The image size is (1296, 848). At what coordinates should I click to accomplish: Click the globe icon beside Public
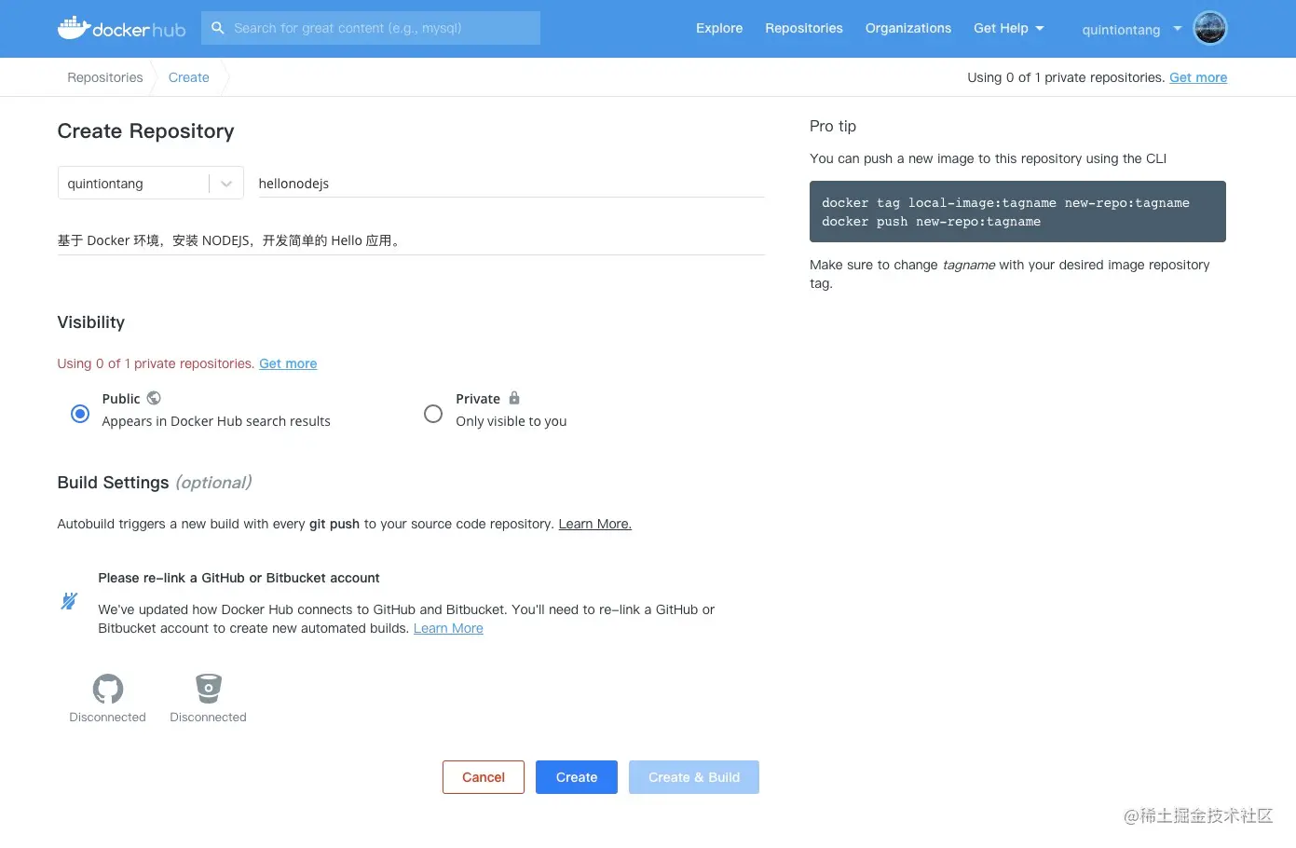(154, 398)
